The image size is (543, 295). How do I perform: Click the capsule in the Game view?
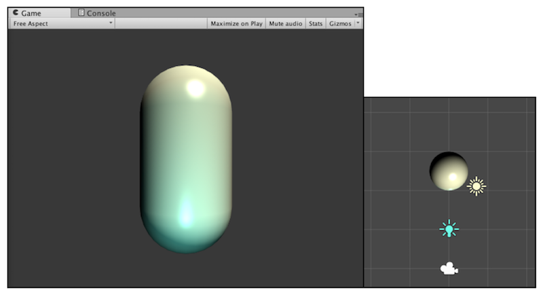pos(186,159)
